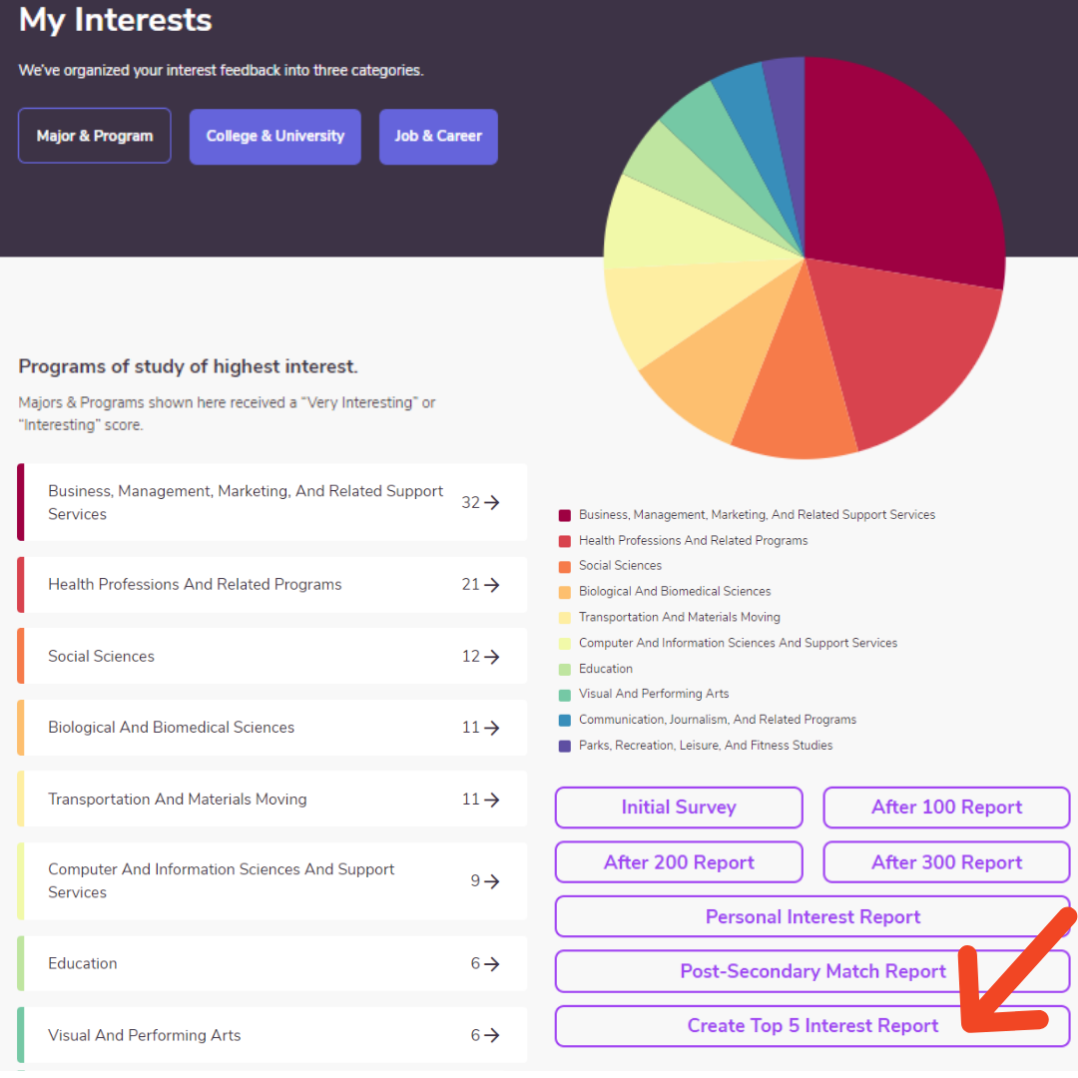The image size is (1078, 1078).
Task: View the Personal Interest Report
Action: [812, 916]
